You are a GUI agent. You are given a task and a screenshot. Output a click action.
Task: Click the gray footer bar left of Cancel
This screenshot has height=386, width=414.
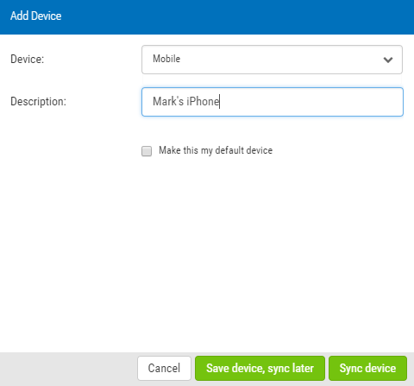click(x=68, y=369)
